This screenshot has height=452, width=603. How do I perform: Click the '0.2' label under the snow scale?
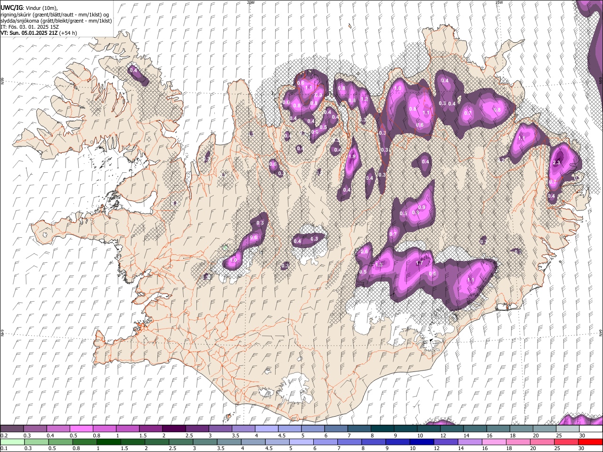point(4,436)
